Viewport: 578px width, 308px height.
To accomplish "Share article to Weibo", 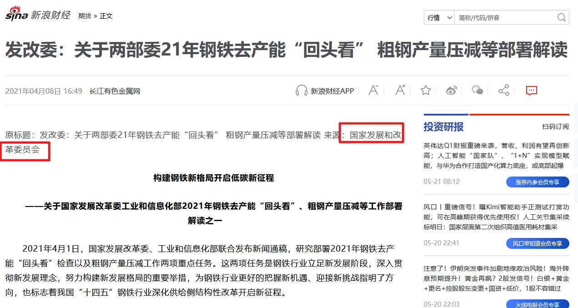I will pos(451,91).
